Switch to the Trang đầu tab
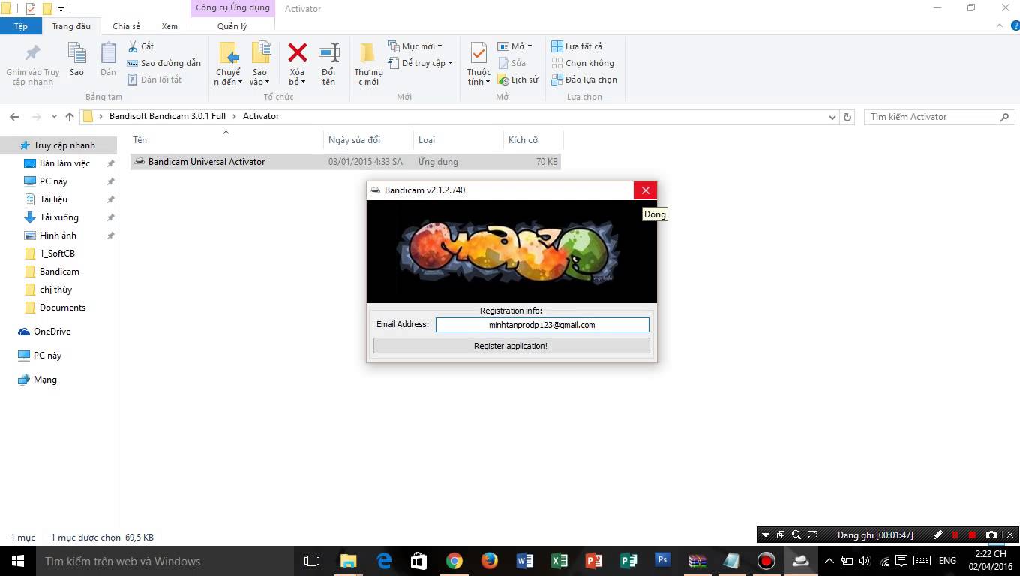 pyautogui.click(x=71, y=26)
